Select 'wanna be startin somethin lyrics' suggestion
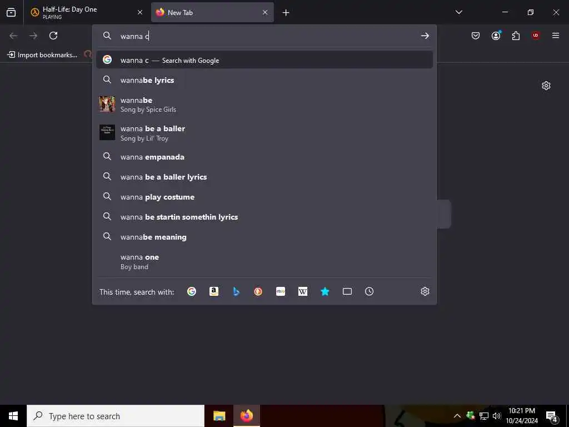Screen dimensions: 569x427 click(264, 217)
